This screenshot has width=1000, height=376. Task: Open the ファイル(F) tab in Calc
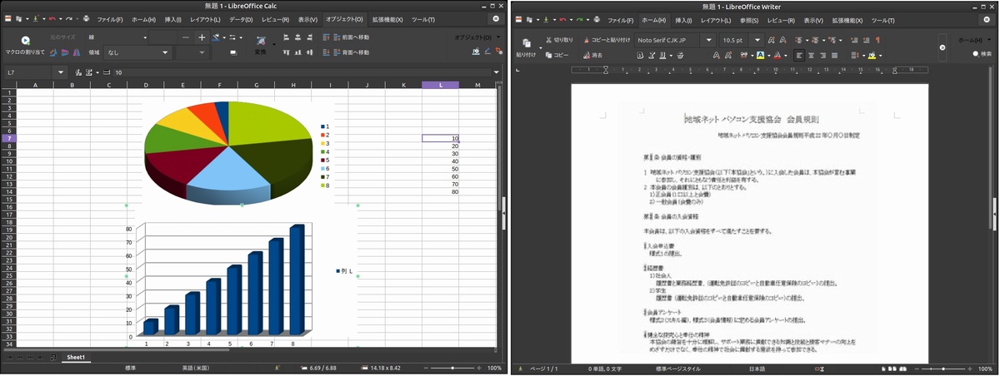(x=109, y=18)
